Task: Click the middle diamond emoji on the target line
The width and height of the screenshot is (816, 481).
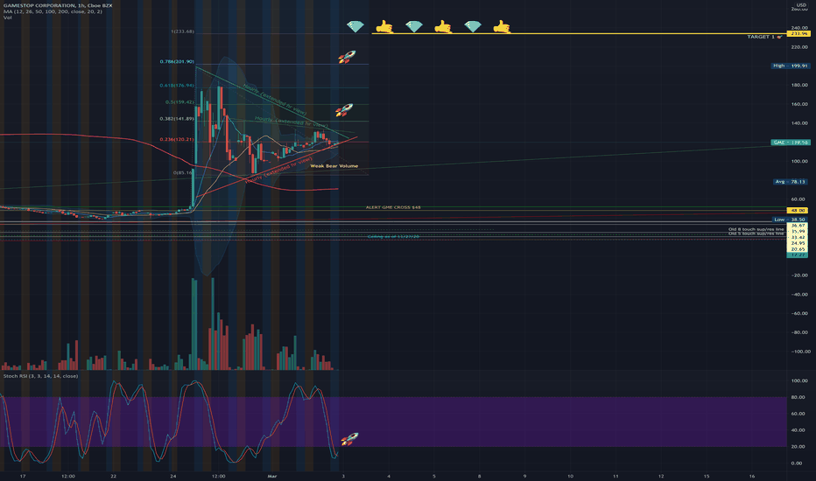Action: click(x=414, y=26)
